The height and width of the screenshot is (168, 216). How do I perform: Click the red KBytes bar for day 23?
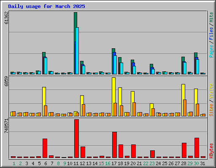[152, 154]
